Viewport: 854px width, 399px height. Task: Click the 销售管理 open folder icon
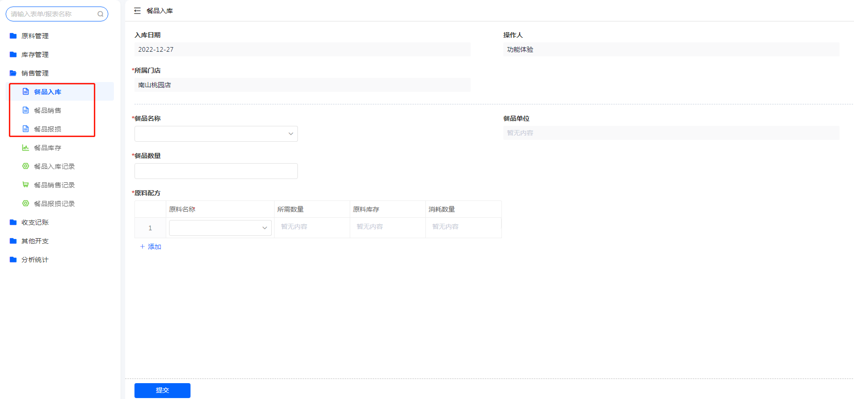(x=13, y=73)
